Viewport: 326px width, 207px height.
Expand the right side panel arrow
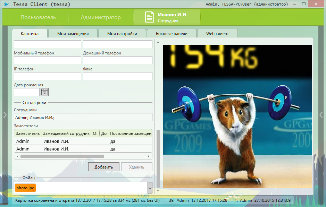point(321,115)
